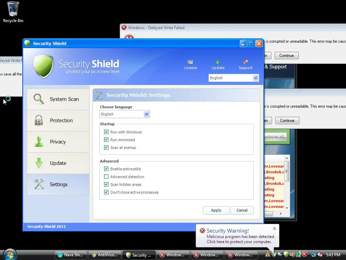346x260 pixels.
Task: Open Support in the Security Shield header
Action: point(245,65)
